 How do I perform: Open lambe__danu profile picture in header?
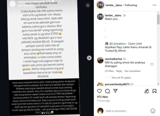tap(100, 5)
